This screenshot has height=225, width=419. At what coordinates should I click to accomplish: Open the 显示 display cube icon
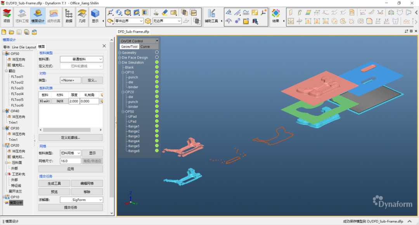click(95, 16)
